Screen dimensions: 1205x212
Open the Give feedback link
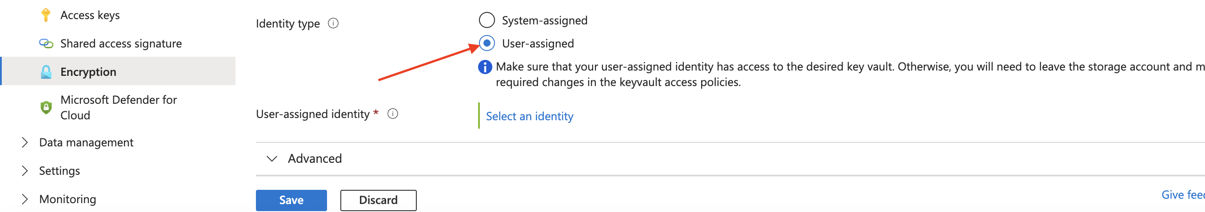1183,195
